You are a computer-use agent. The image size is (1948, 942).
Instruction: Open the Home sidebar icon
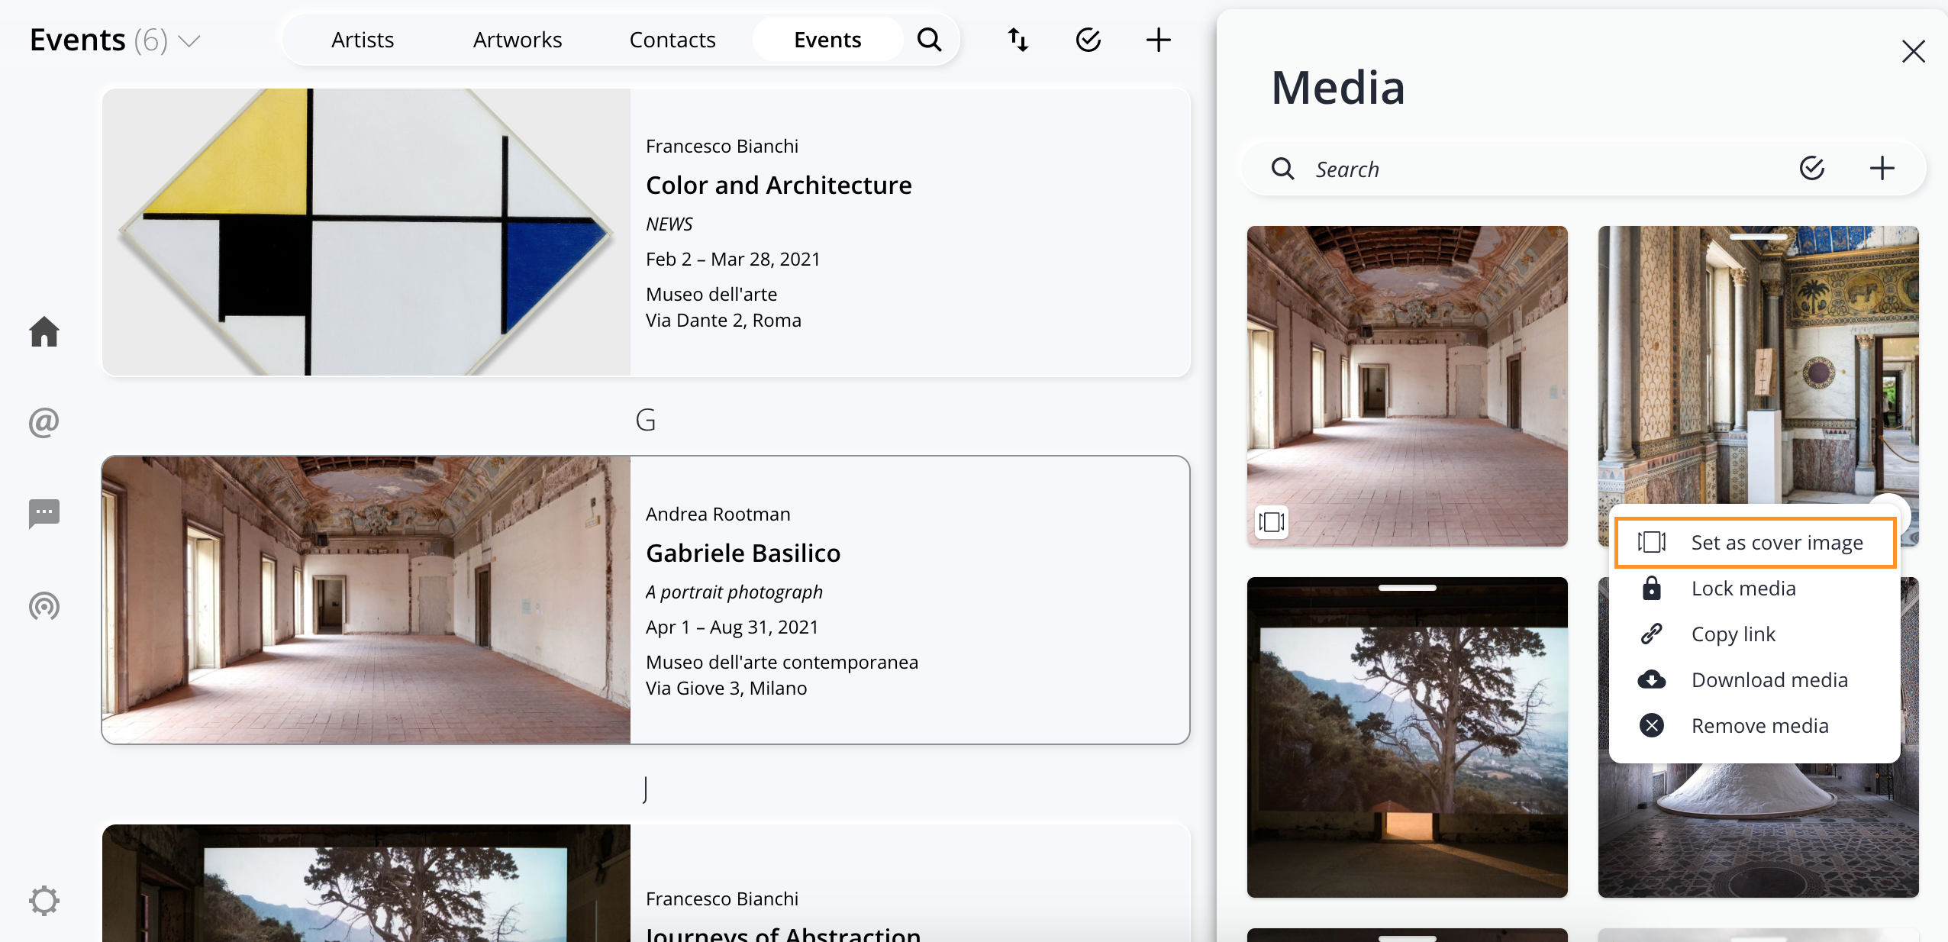[44, 331]
